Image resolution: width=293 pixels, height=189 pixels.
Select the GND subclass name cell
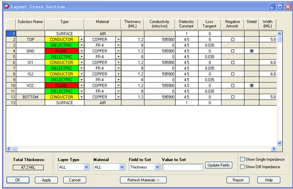coord(30,51)
